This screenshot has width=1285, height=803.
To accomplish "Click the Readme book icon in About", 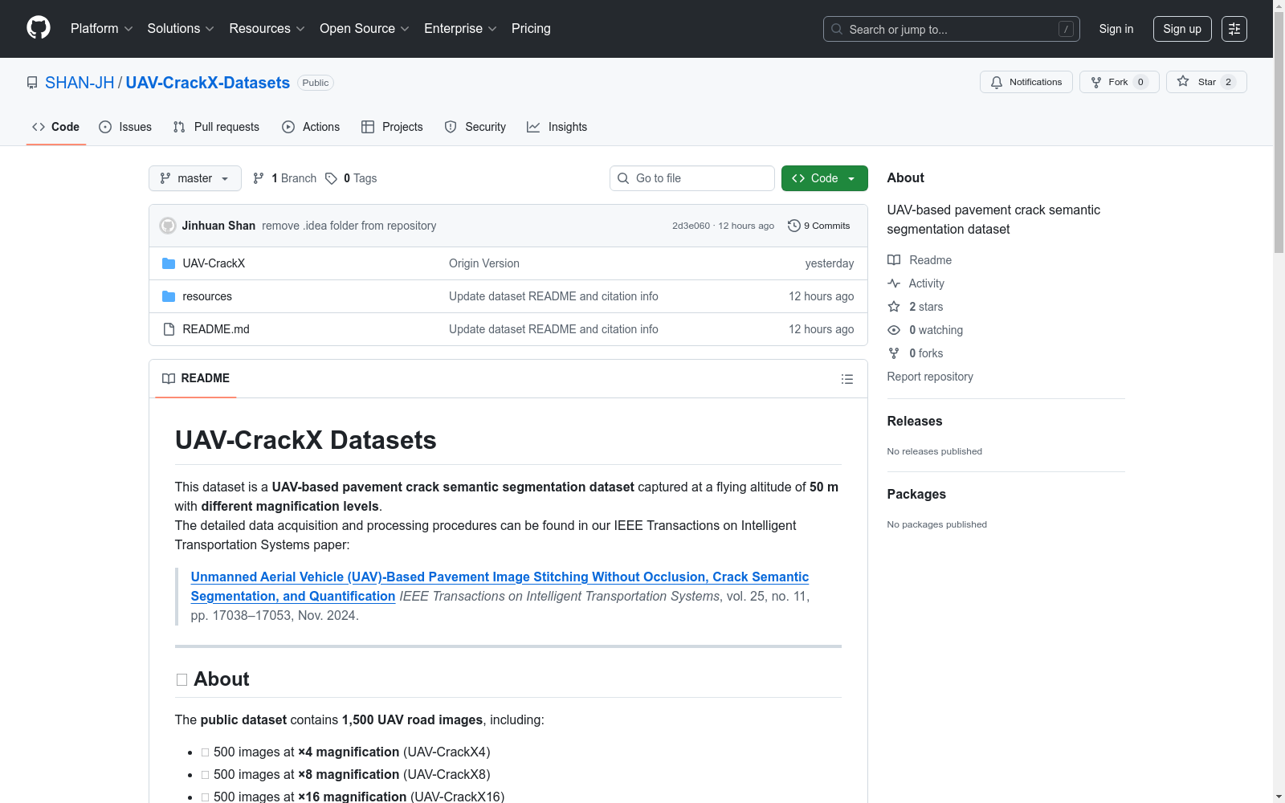I will pos(894,260).
